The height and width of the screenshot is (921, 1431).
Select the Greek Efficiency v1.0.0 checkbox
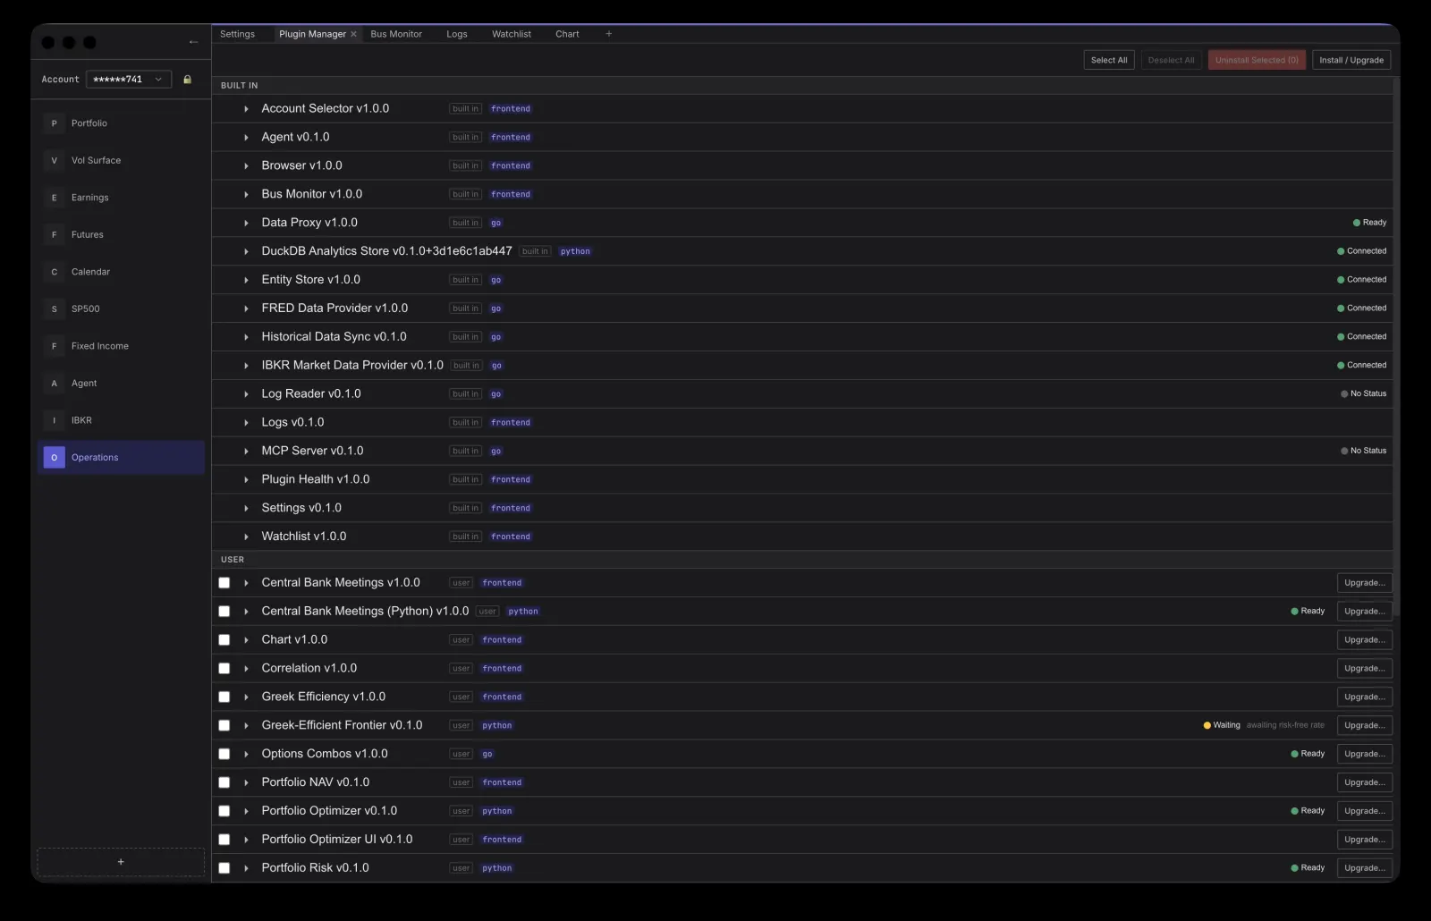224,697
